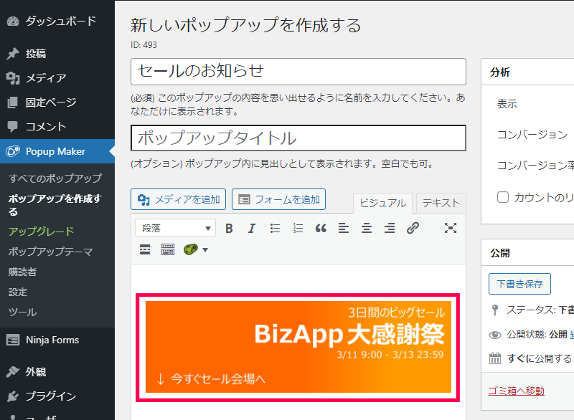The width and height of the screenshot is (574, 420).
Task: Open ポップアップを作成する submenu link
Action: coord(55,205)
